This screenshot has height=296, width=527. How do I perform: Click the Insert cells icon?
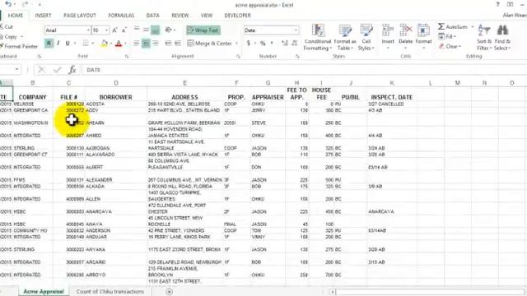[388, 31]
